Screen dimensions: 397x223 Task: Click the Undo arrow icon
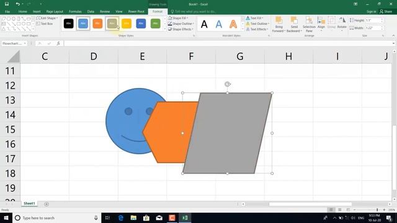17,4
